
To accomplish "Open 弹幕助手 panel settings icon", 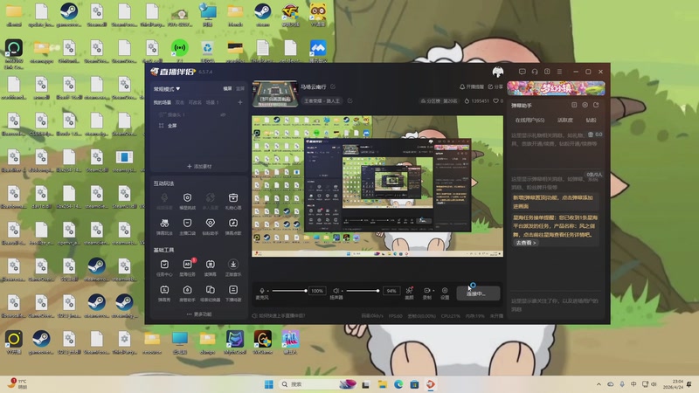I will click(585, 105).
